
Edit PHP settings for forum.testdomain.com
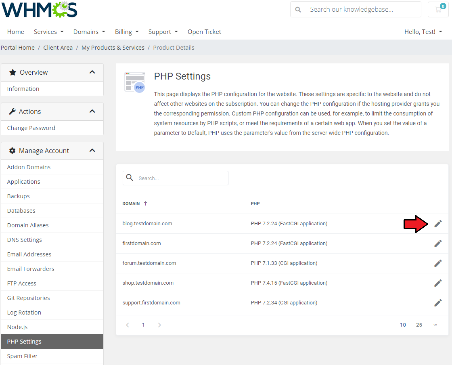[x=438, y=263]
